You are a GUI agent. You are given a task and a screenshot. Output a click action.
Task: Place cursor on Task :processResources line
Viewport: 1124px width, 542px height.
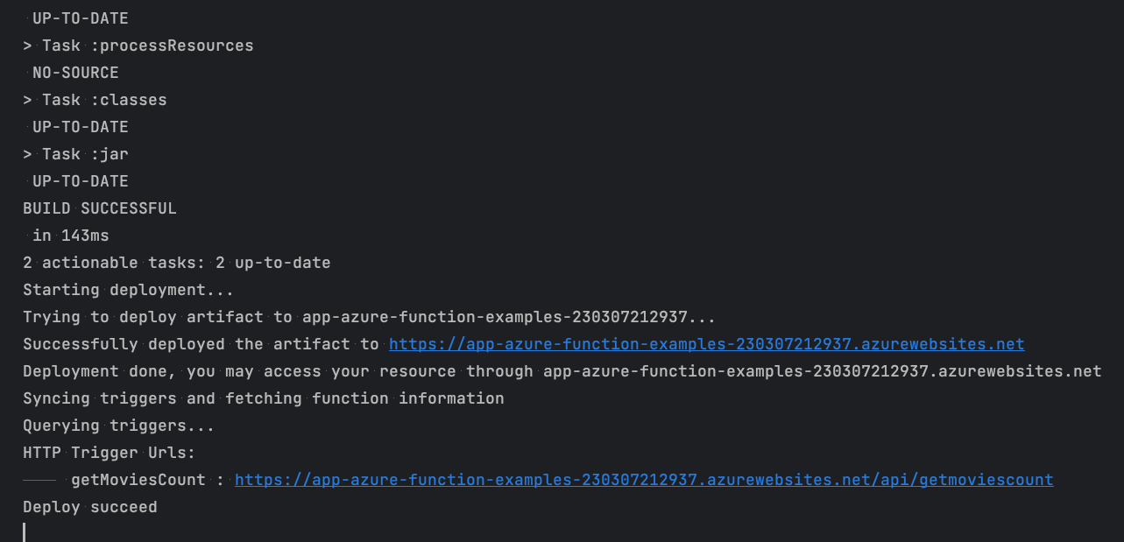click(x=138, y=46)
